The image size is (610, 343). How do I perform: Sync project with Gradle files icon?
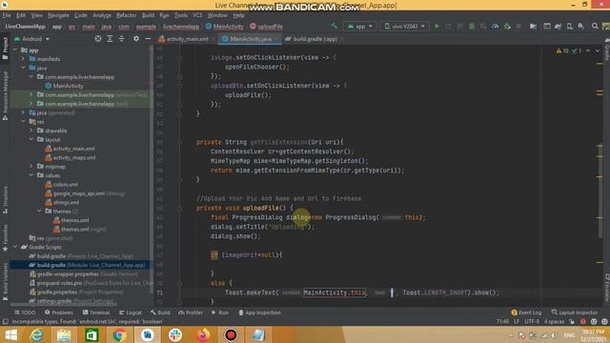coord(558,26)
